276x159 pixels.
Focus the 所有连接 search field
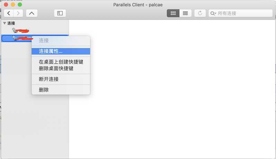pos(240,13)
